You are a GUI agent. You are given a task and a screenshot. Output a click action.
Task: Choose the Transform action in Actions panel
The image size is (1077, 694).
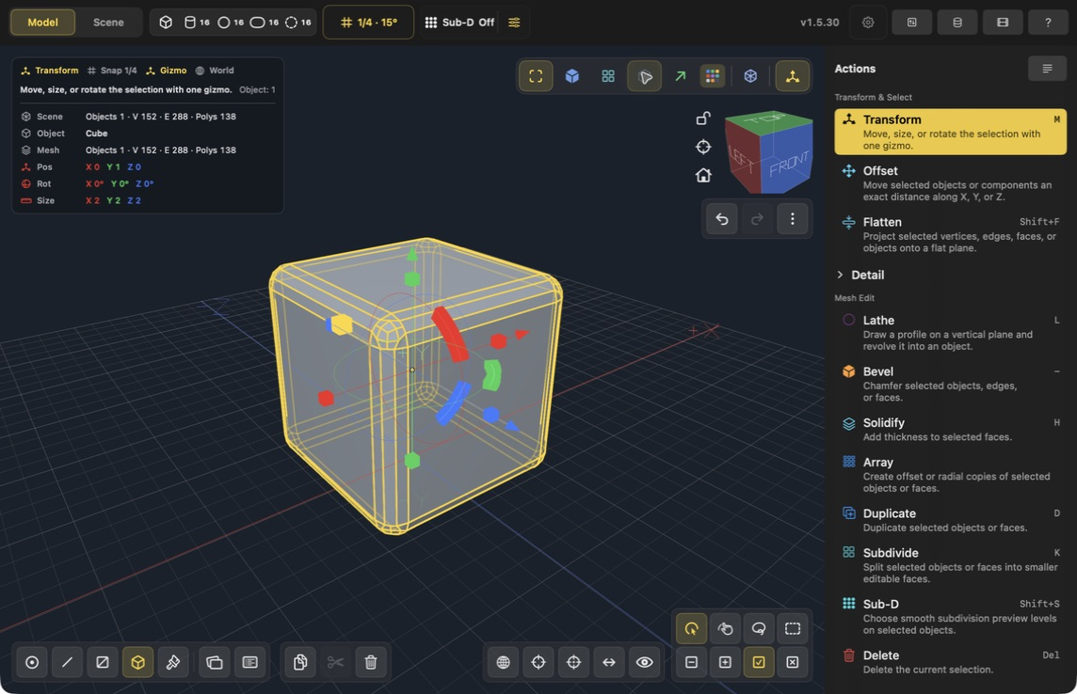(951, 132)
